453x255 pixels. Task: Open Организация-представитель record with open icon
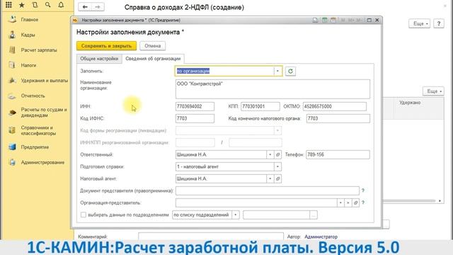[355, 203]
